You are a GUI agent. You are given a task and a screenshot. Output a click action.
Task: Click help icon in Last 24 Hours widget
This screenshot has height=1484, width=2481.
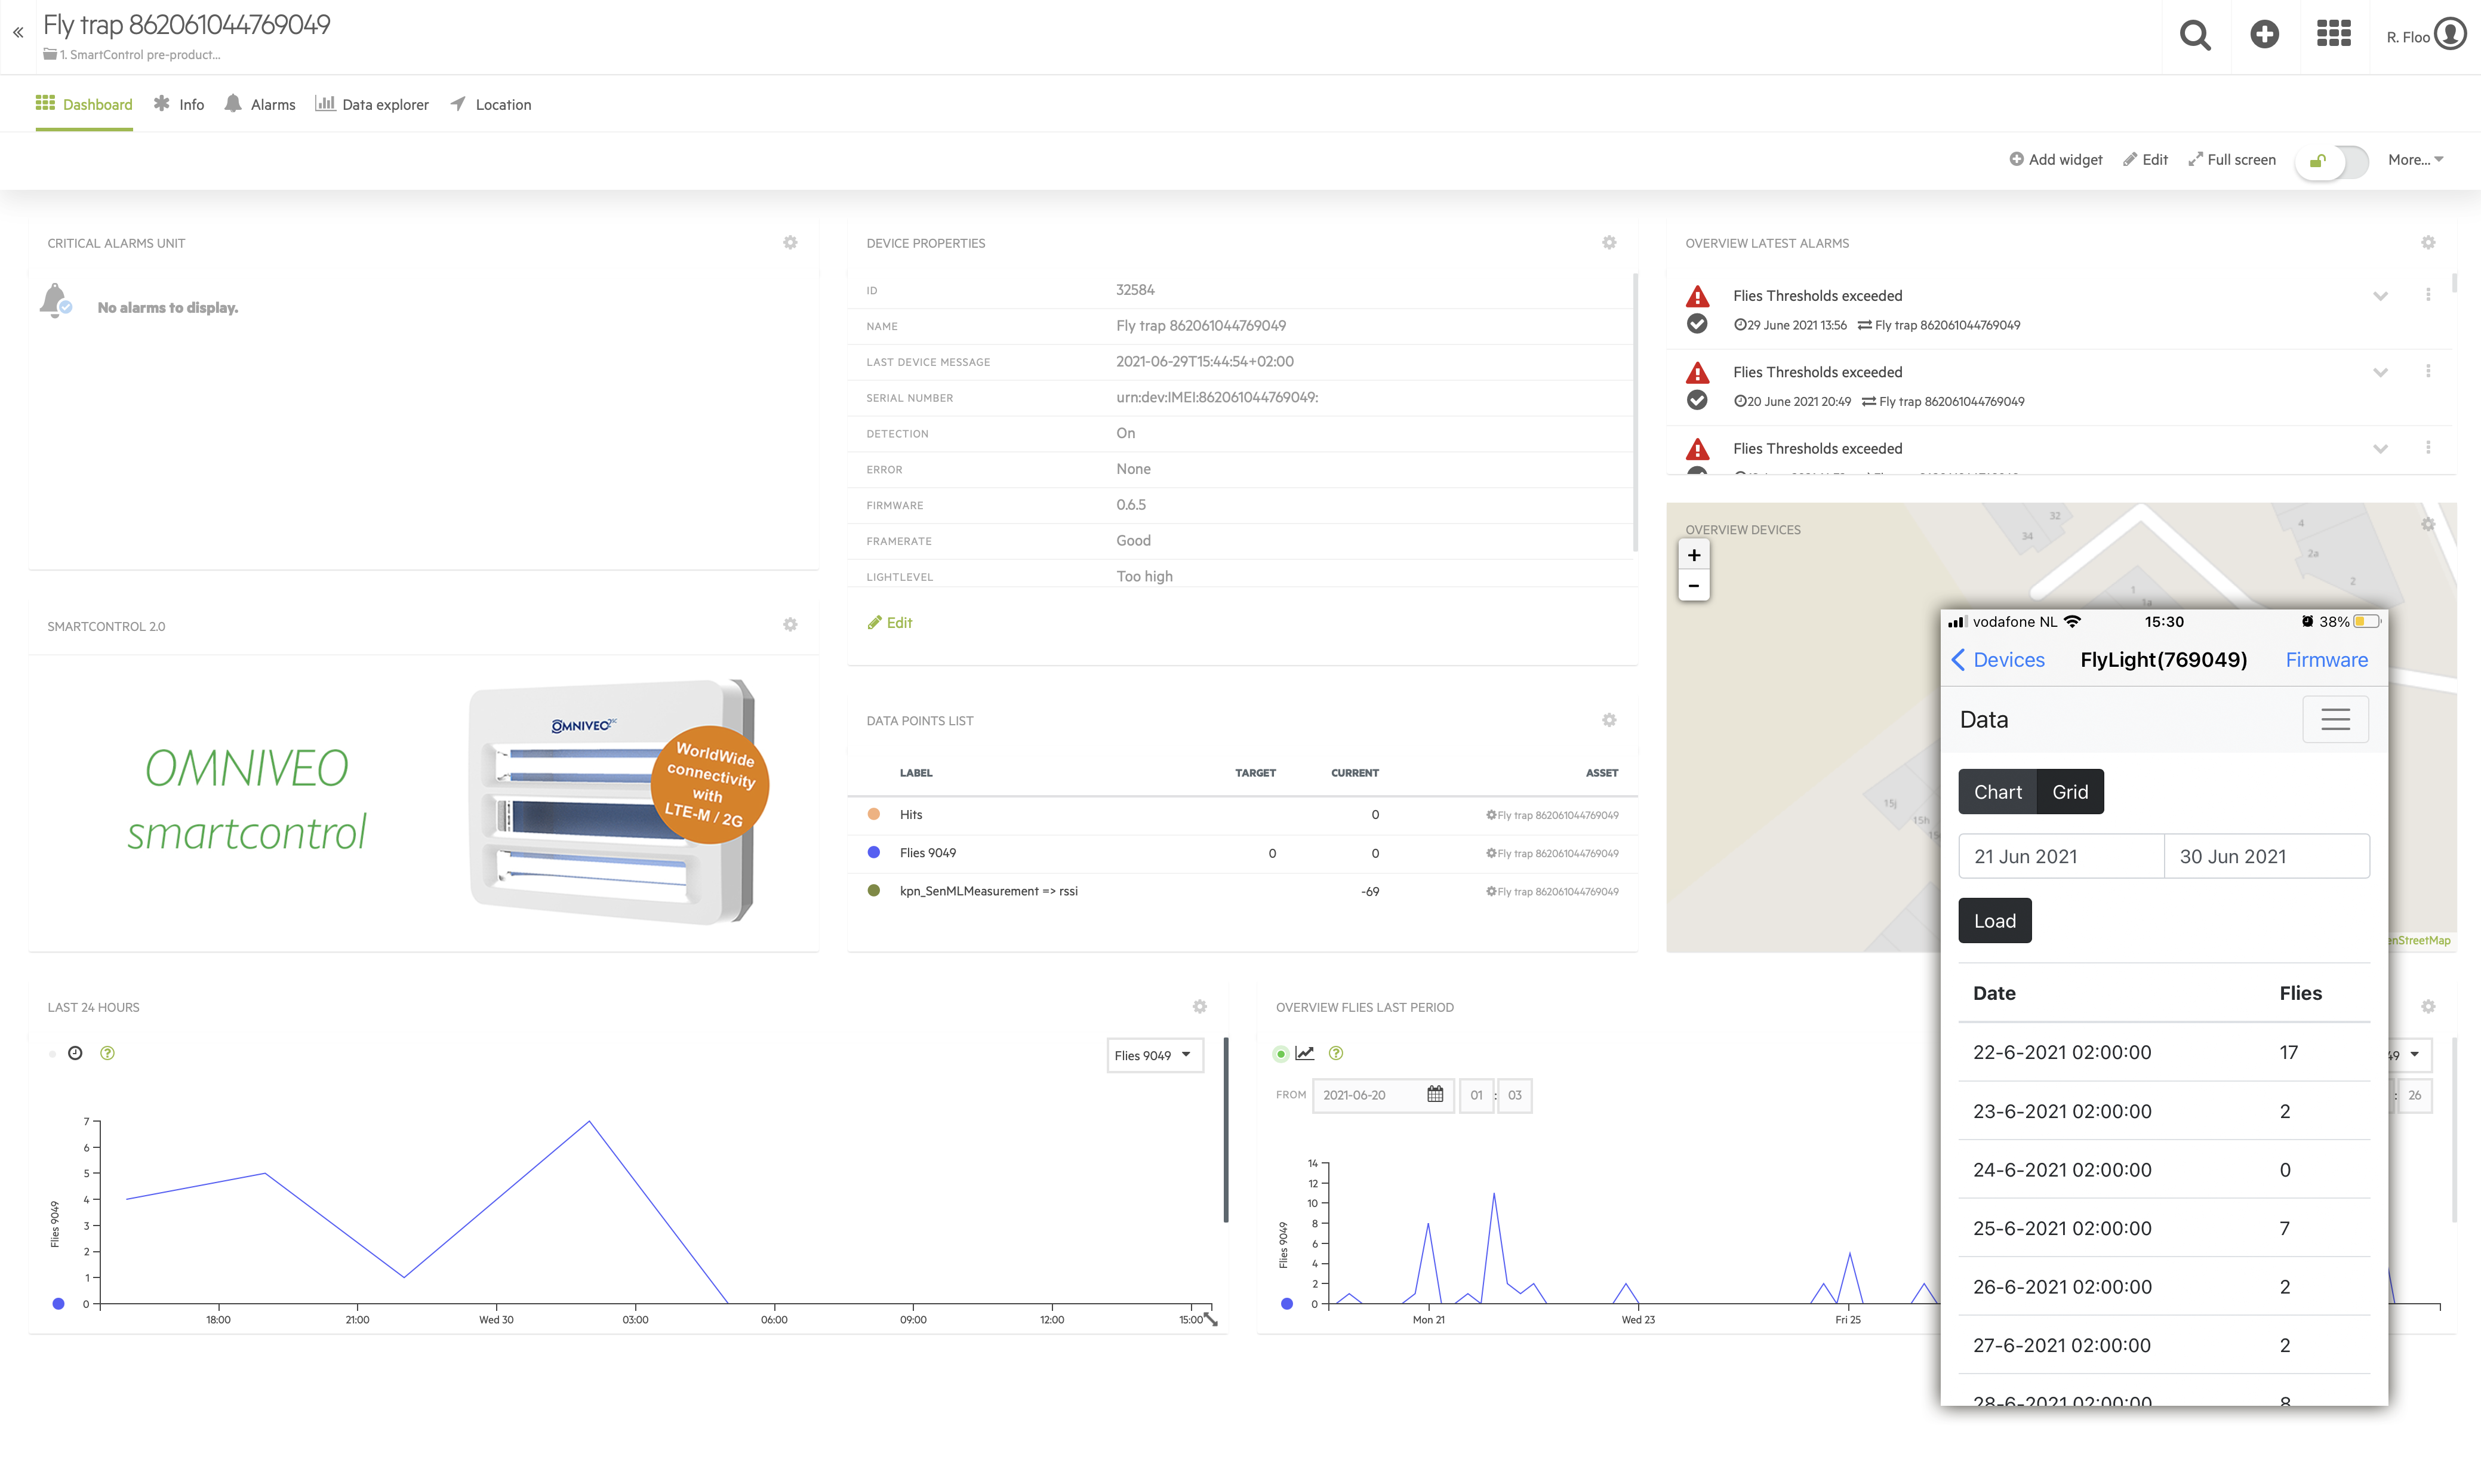107,1053
